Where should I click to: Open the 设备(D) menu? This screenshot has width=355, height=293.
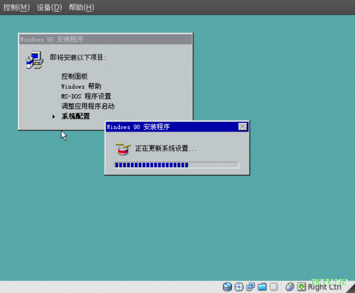49,7
